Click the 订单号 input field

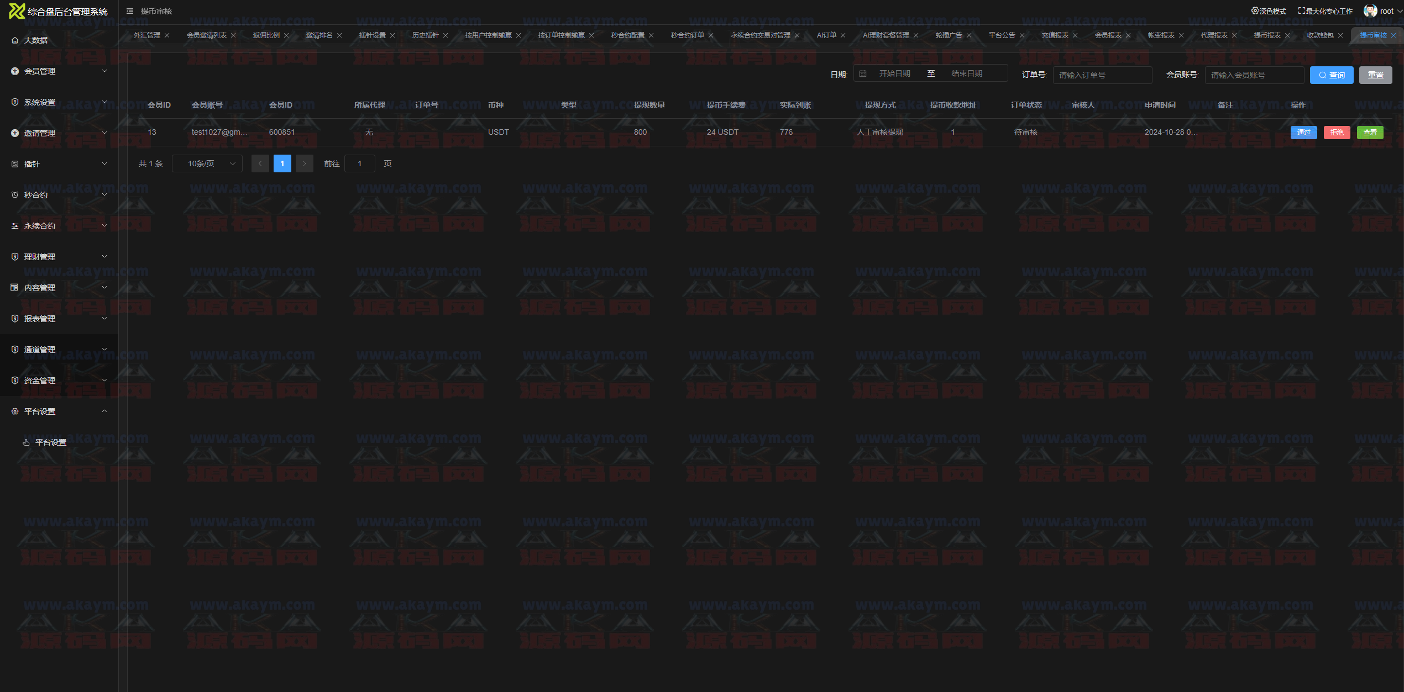[x=1102, y=75]
